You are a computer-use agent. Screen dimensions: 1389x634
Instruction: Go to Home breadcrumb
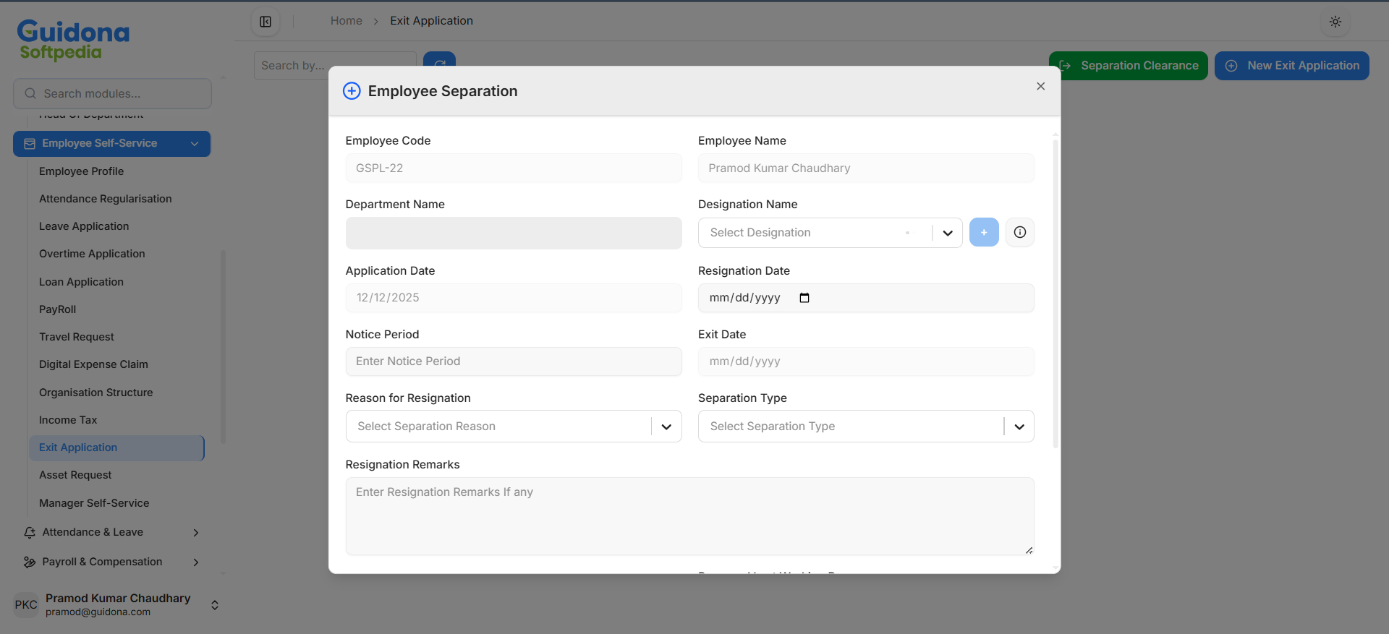pyautogui.click(x=347, y=21)
